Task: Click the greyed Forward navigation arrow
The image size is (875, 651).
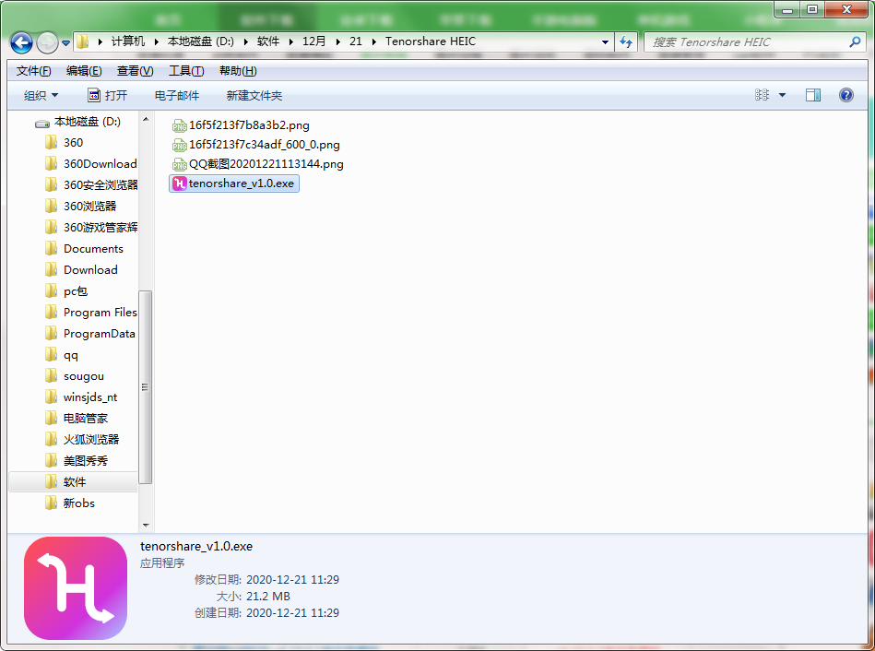Action: coord(47,42)
